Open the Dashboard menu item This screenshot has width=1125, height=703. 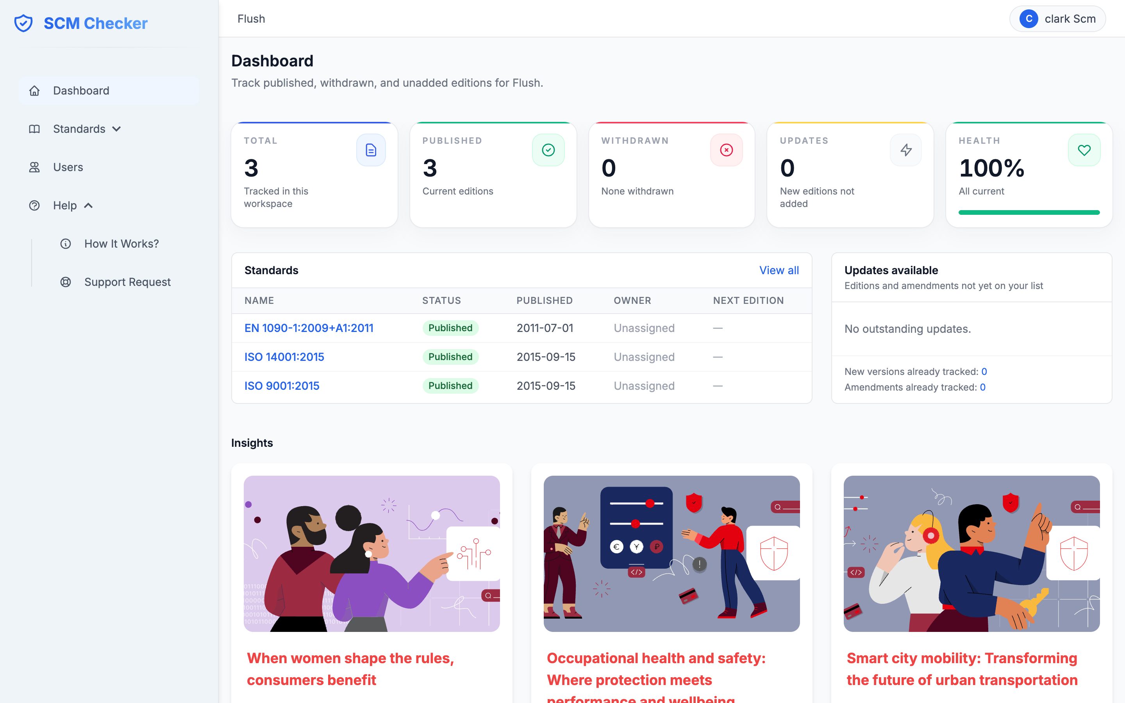coord(109,91)
